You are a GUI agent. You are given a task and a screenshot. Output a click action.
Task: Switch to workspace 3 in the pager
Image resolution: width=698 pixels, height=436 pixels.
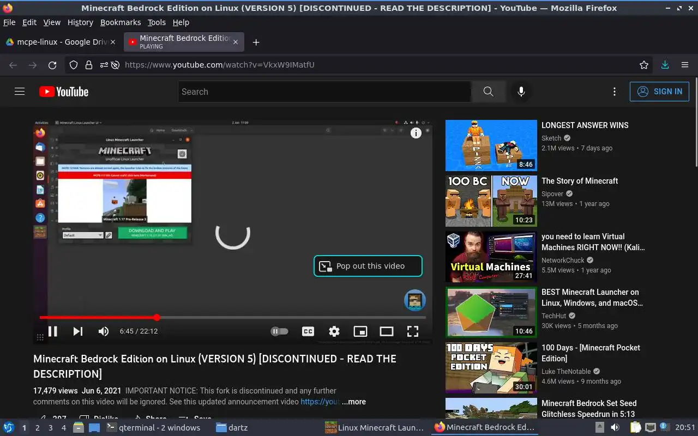[51, 428]
